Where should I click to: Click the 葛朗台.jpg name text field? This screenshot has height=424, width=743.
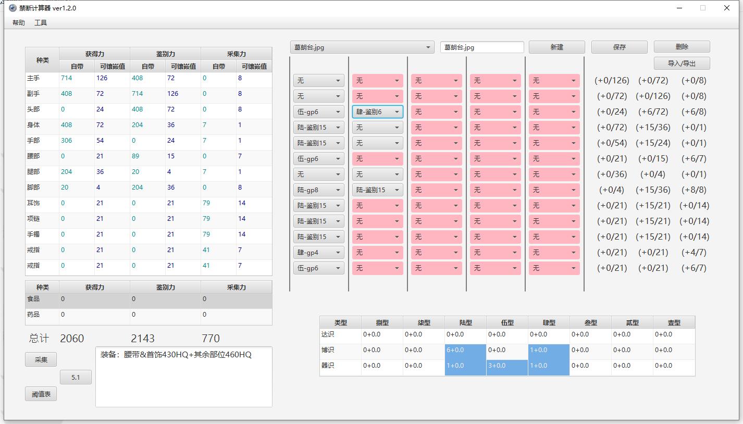(x=481, y=47)
